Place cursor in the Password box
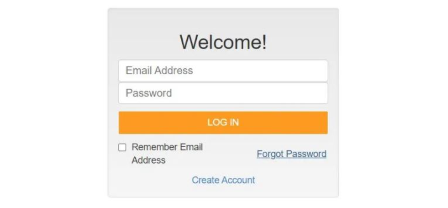448x208 pixels. 223,93
